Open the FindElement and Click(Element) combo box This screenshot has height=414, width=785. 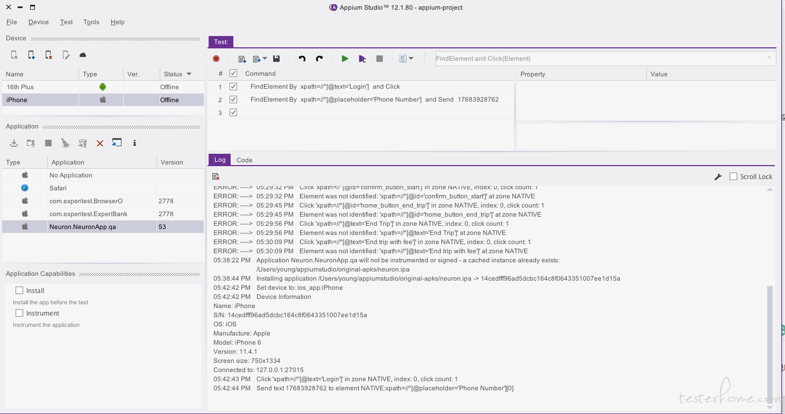(605, 59)
